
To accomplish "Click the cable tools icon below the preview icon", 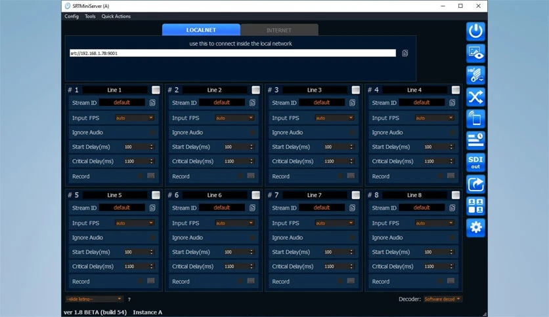I will pyautogui.click(x=475, y=75).
